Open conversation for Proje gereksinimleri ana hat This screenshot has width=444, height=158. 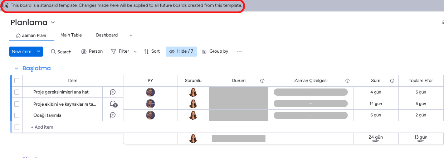click(113, 92)
